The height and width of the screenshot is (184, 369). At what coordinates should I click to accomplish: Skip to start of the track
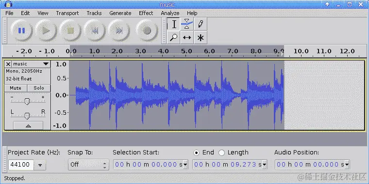point(95,31)
